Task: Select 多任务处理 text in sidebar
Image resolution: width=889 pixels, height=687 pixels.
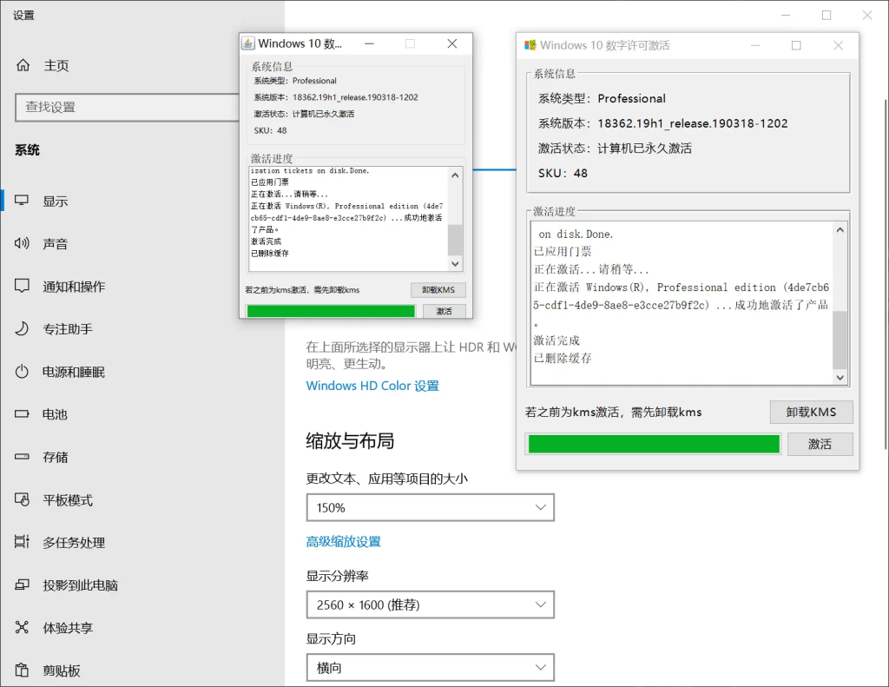Action: click(x=74, y=543)
